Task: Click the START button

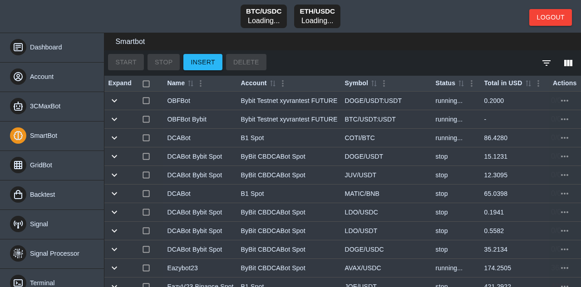Action: pyautogui.click(x=126, y=62)
